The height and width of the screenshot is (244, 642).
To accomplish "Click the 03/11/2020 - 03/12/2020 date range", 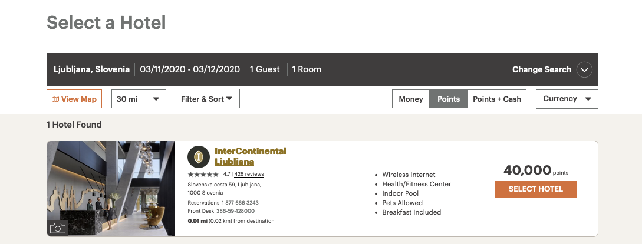I will 190,69.
